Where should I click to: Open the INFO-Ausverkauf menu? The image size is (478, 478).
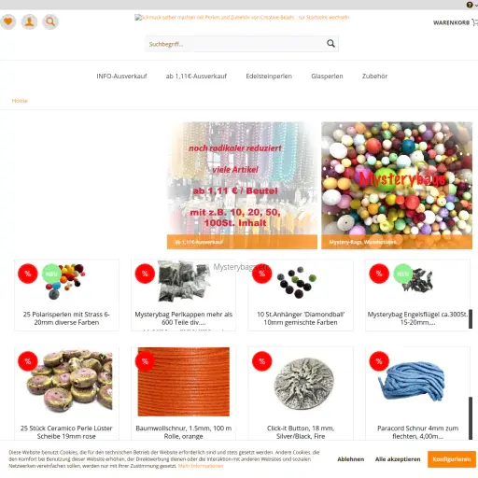[121, 77]
